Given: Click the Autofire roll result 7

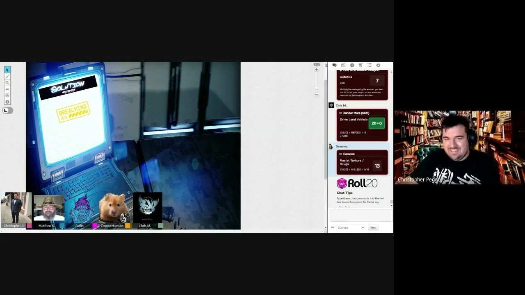Looking at the screenshot, I should [377, 81].
